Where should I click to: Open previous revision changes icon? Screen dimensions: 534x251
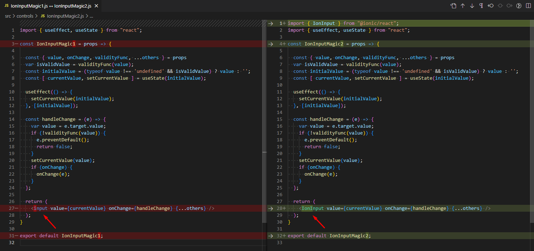[491, 6]
